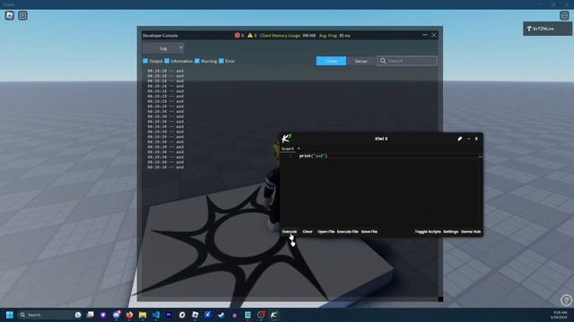Close the Developer Console
This screenshot has width=574, height=322.
click(434, 35)
